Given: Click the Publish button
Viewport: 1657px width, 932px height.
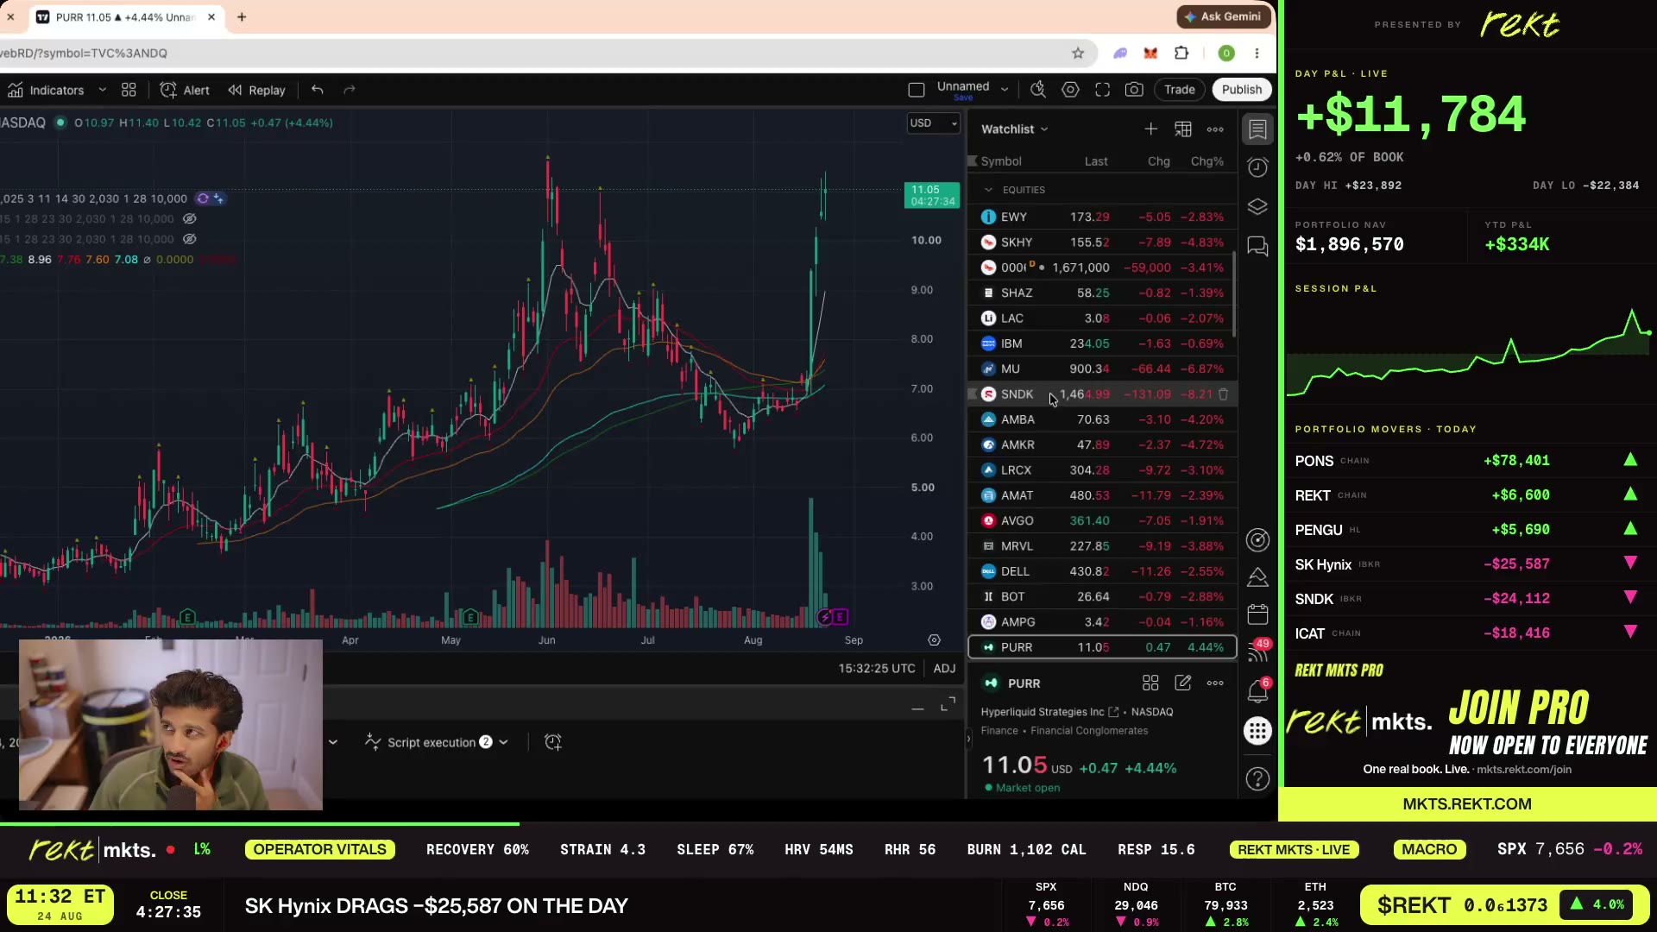Looking at the screenshot, I should click(x=1241, y=90).
